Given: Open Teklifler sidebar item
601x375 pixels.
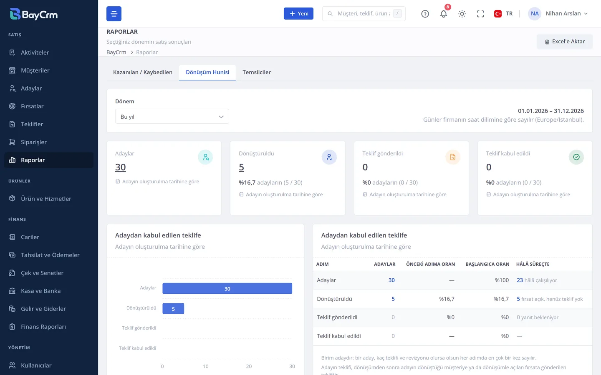Looking at the screenshot, I should (x=49, y=124).
